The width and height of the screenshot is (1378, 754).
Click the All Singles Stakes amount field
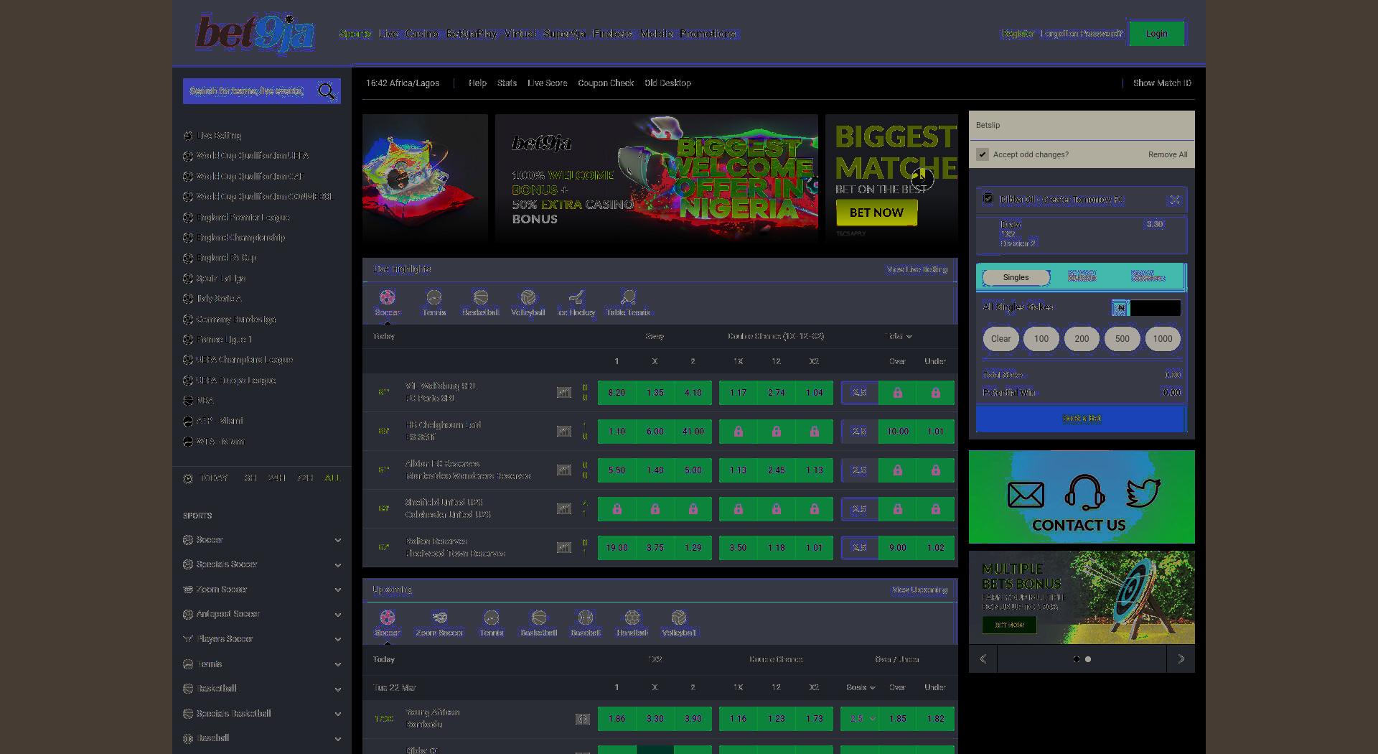click(x=1155, y=308)
